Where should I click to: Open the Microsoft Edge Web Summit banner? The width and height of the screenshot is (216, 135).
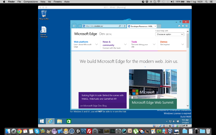tap(153, 104)
